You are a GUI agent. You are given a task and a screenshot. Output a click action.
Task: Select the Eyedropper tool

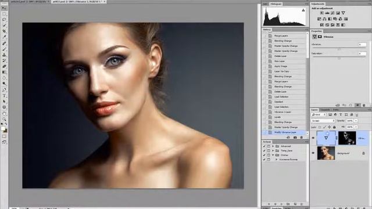pyautogui.click(x=4, y=37)
